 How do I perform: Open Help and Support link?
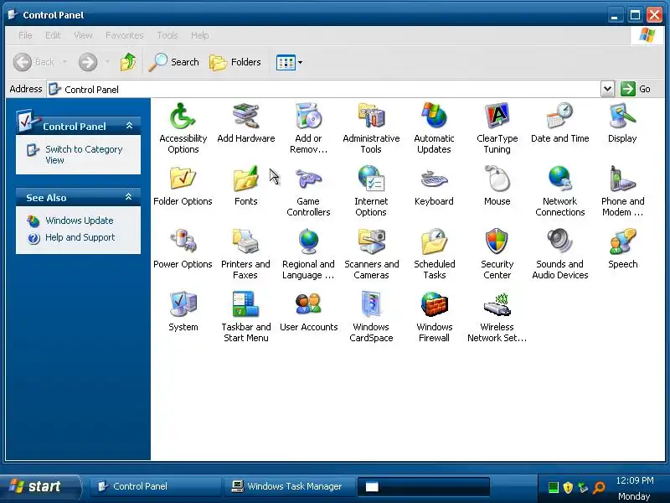pos(80,237)
